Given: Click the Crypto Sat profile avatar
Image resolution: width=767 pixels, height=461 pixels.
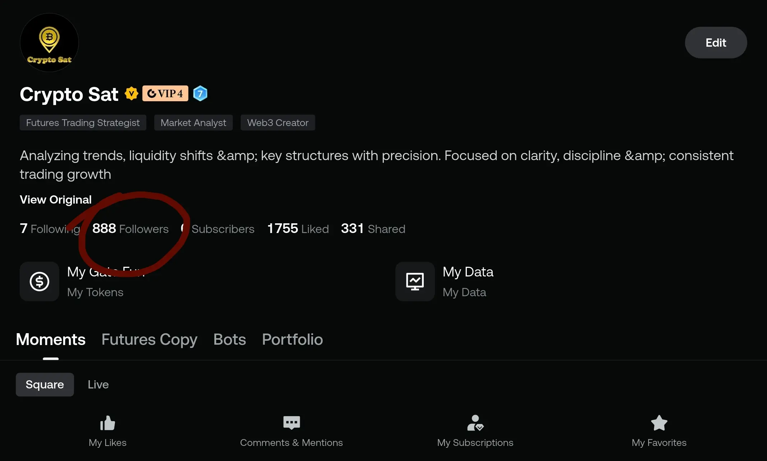Looking at the screenshot, I should coord(49,42).
